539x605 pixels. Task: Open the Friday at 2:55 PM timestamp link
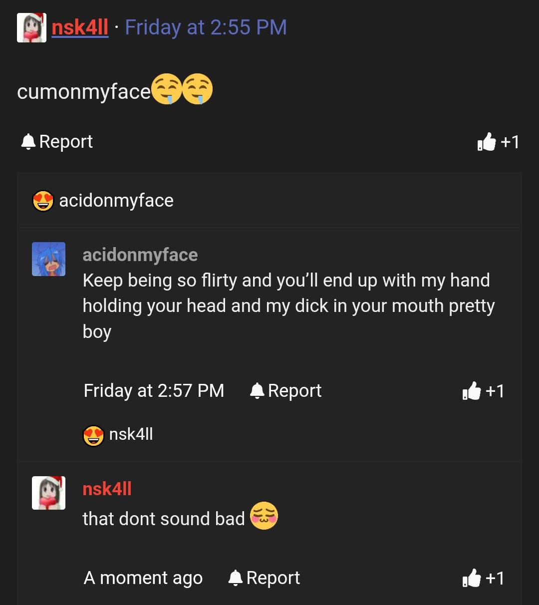[x=206, y=27]
